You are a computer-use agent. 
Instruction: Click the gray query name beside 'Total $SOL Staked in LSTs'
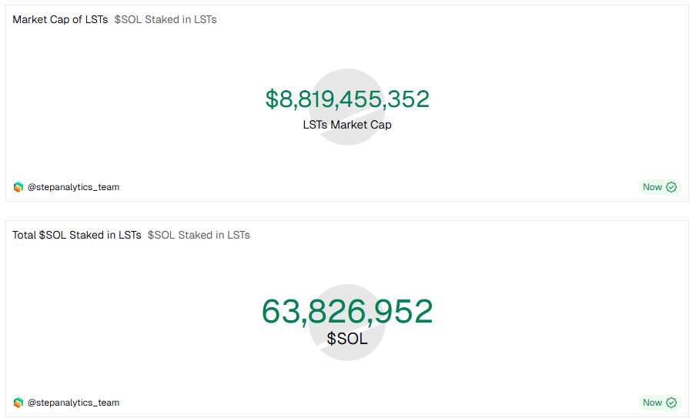tap(199, 235)
